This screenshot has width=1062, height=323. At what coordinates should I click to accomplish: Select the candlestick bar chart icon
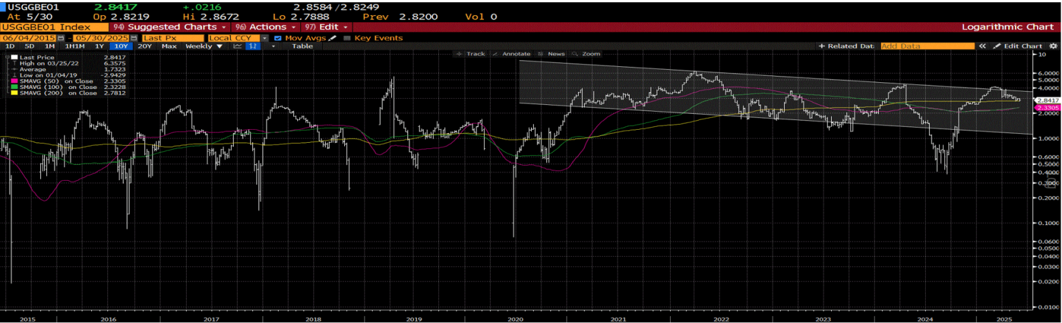click(x=254, y=46)
